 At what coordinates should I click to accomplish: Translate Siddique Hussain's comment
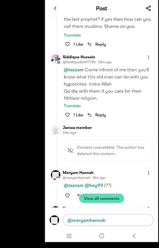click(72, 106)
